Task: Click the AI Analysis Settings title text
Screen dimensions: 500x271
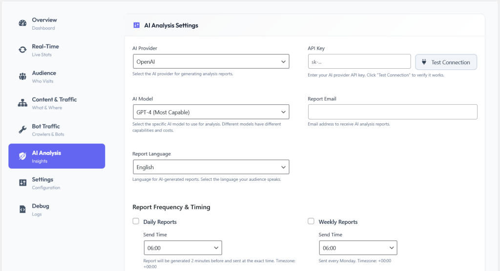Action: pyautogui.click(x=171, y=25)
